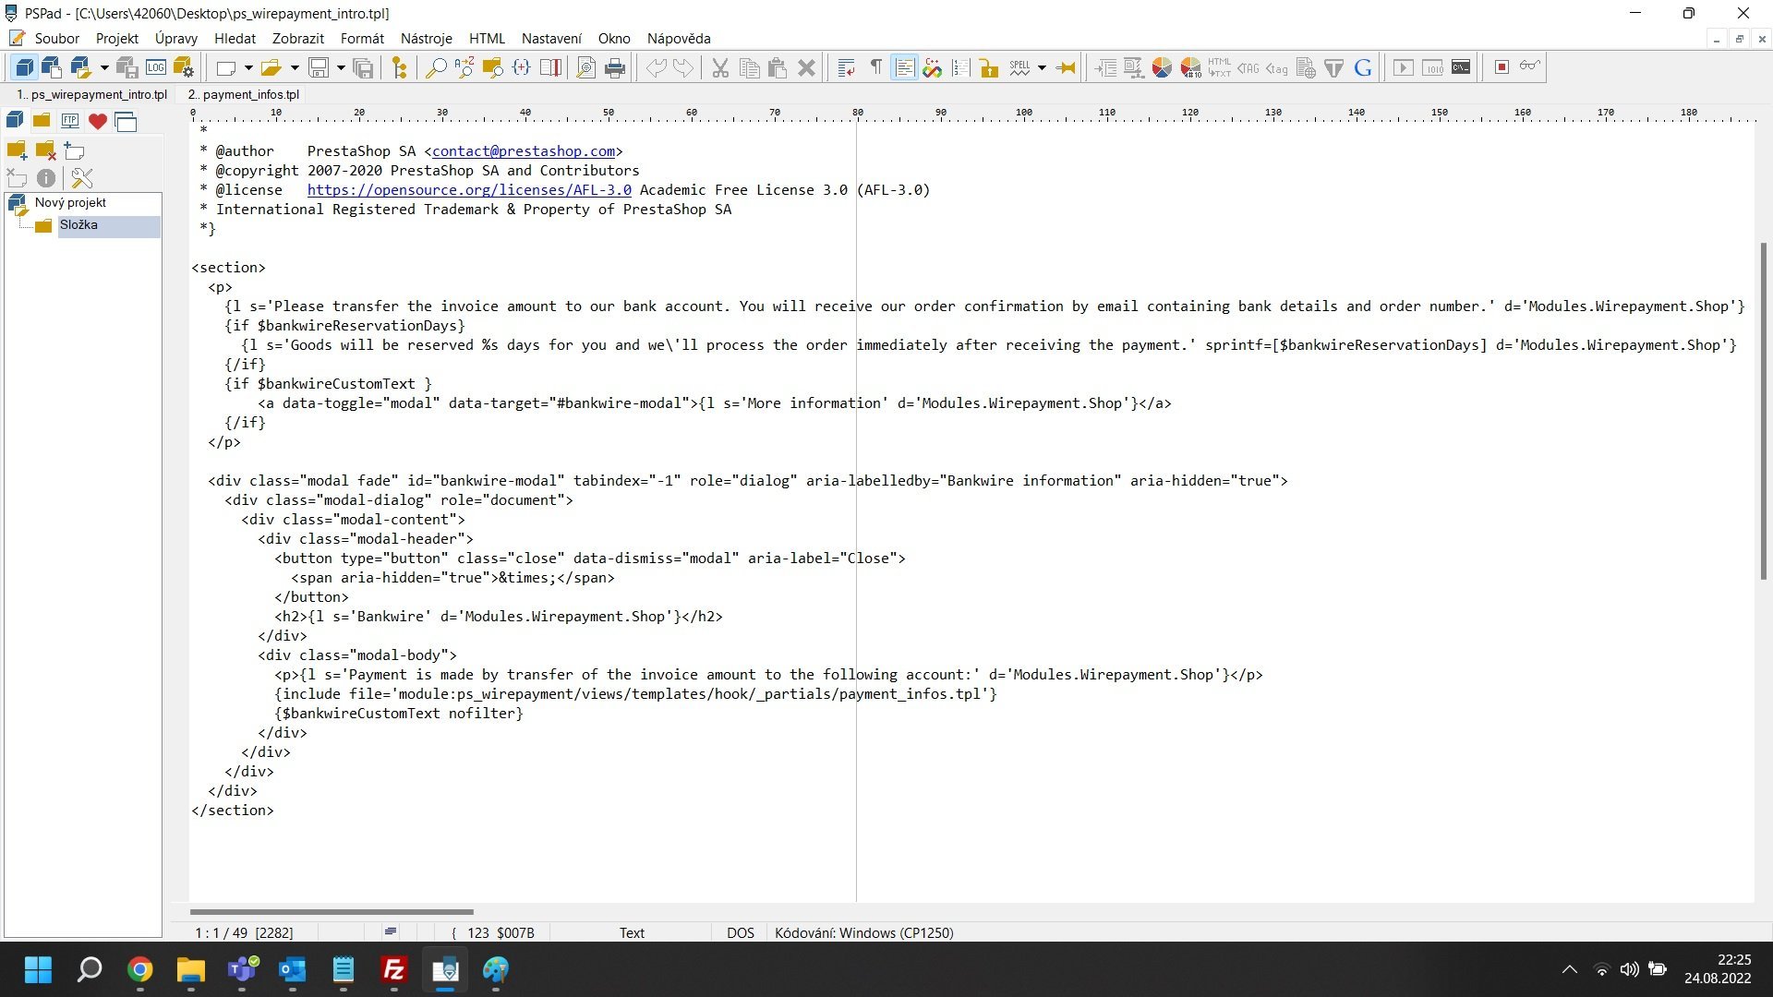
Task: Expand the Save button dropdown arrow
Action: (x=341, y=67)
